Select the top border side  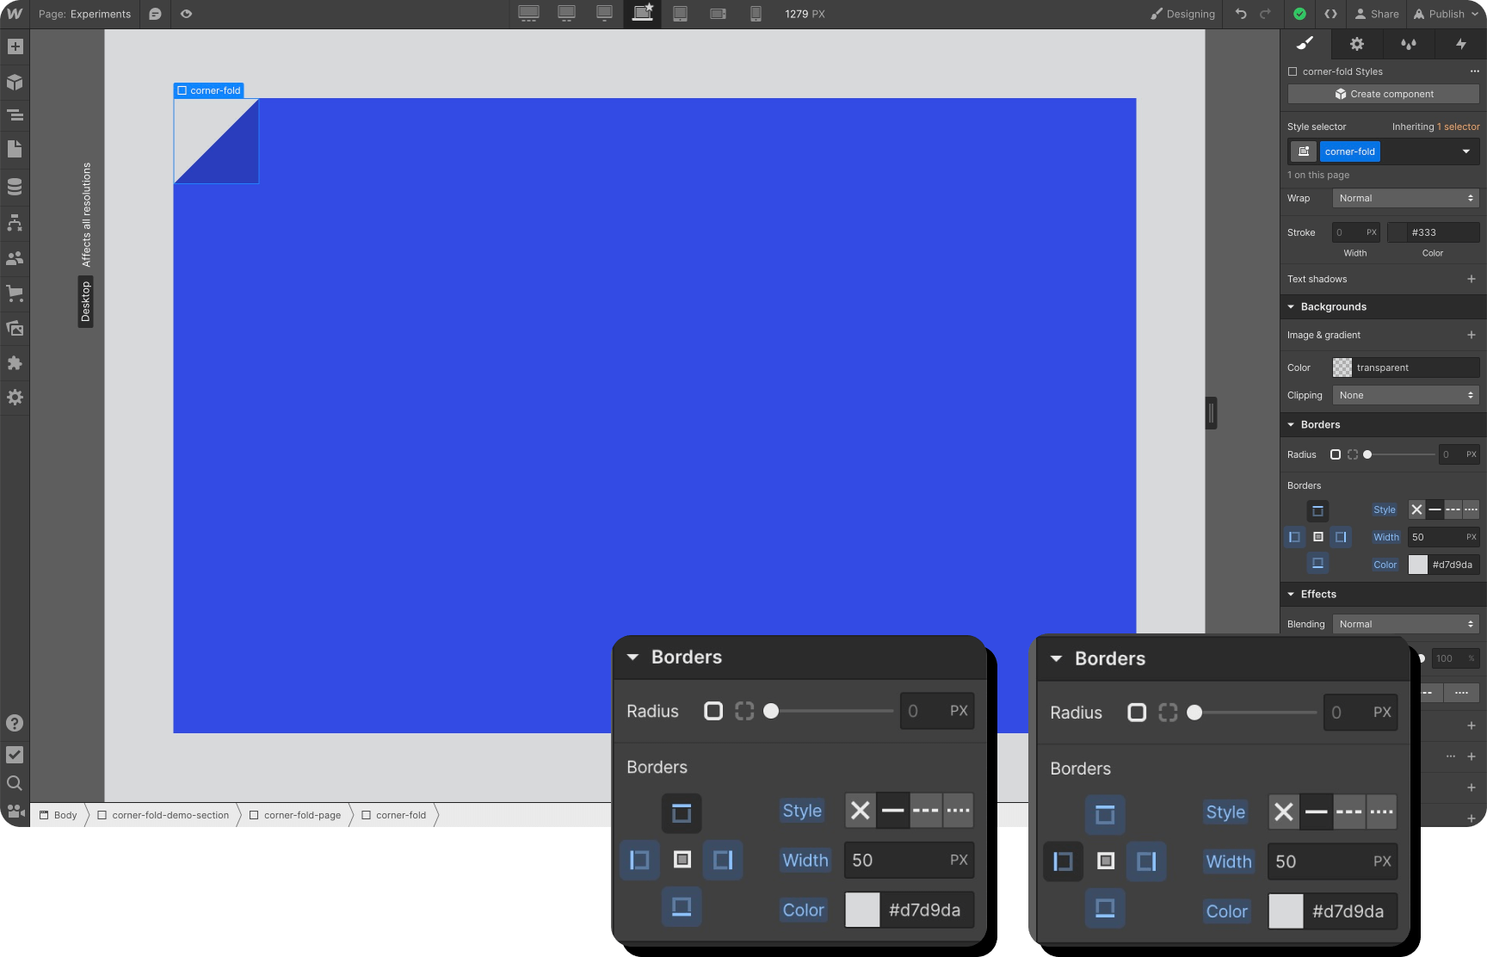1317,510
